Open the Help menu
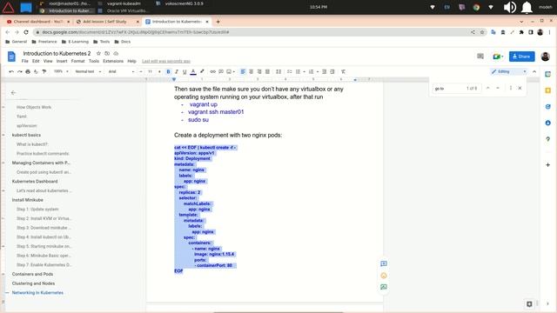 pos(131,61)
